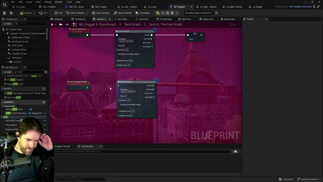The width and height of the screenshot is (323, 182).
Task: Click the Save blueprint icon
Action: click(4, 13)
